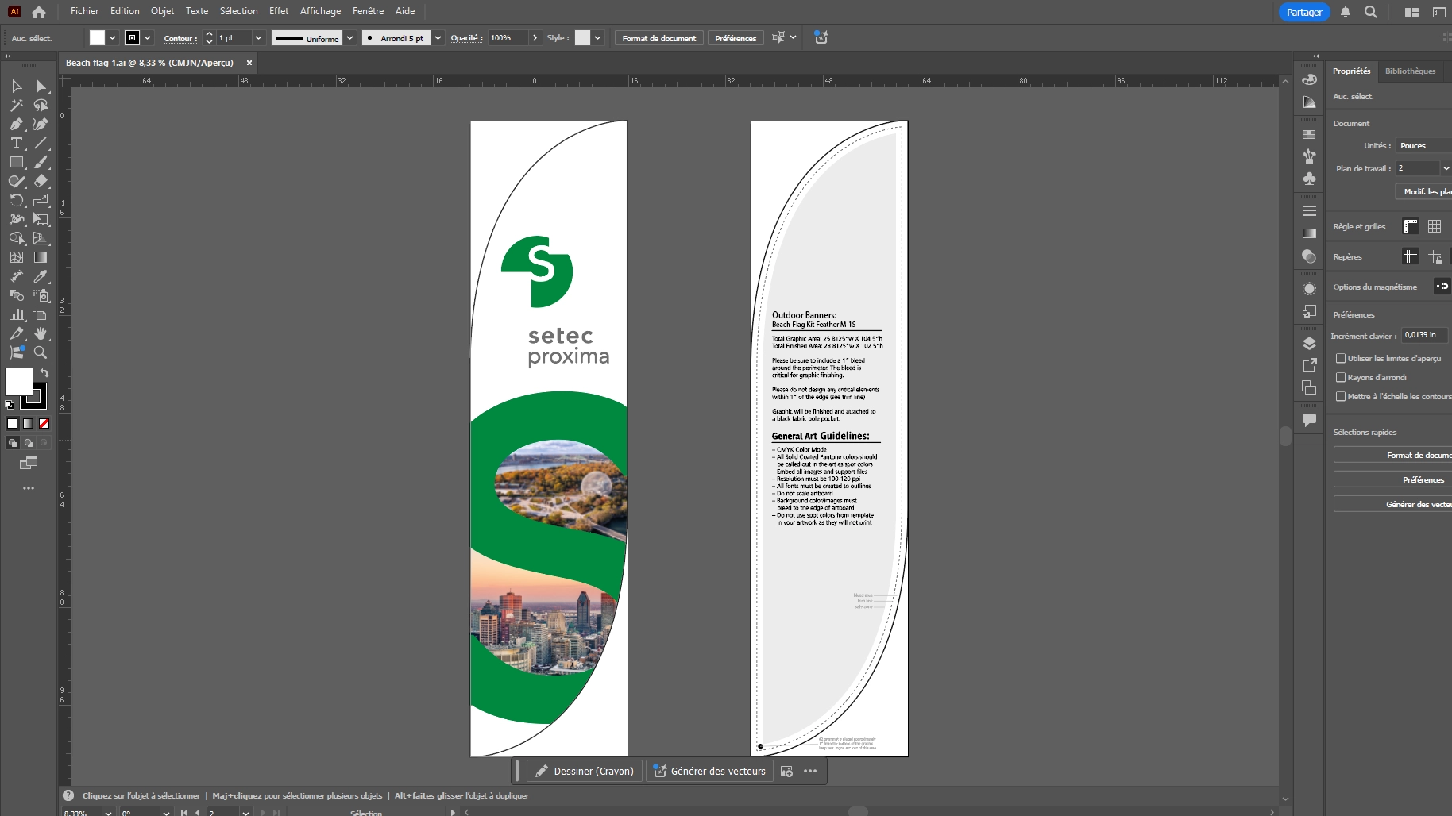Select the Type tool
This screenshot has height=816, width=1452.
tap(16, 144)
